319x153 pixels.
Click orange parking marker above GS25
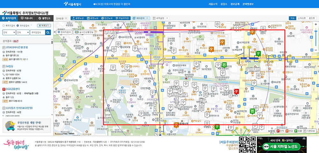click(222, 42)
